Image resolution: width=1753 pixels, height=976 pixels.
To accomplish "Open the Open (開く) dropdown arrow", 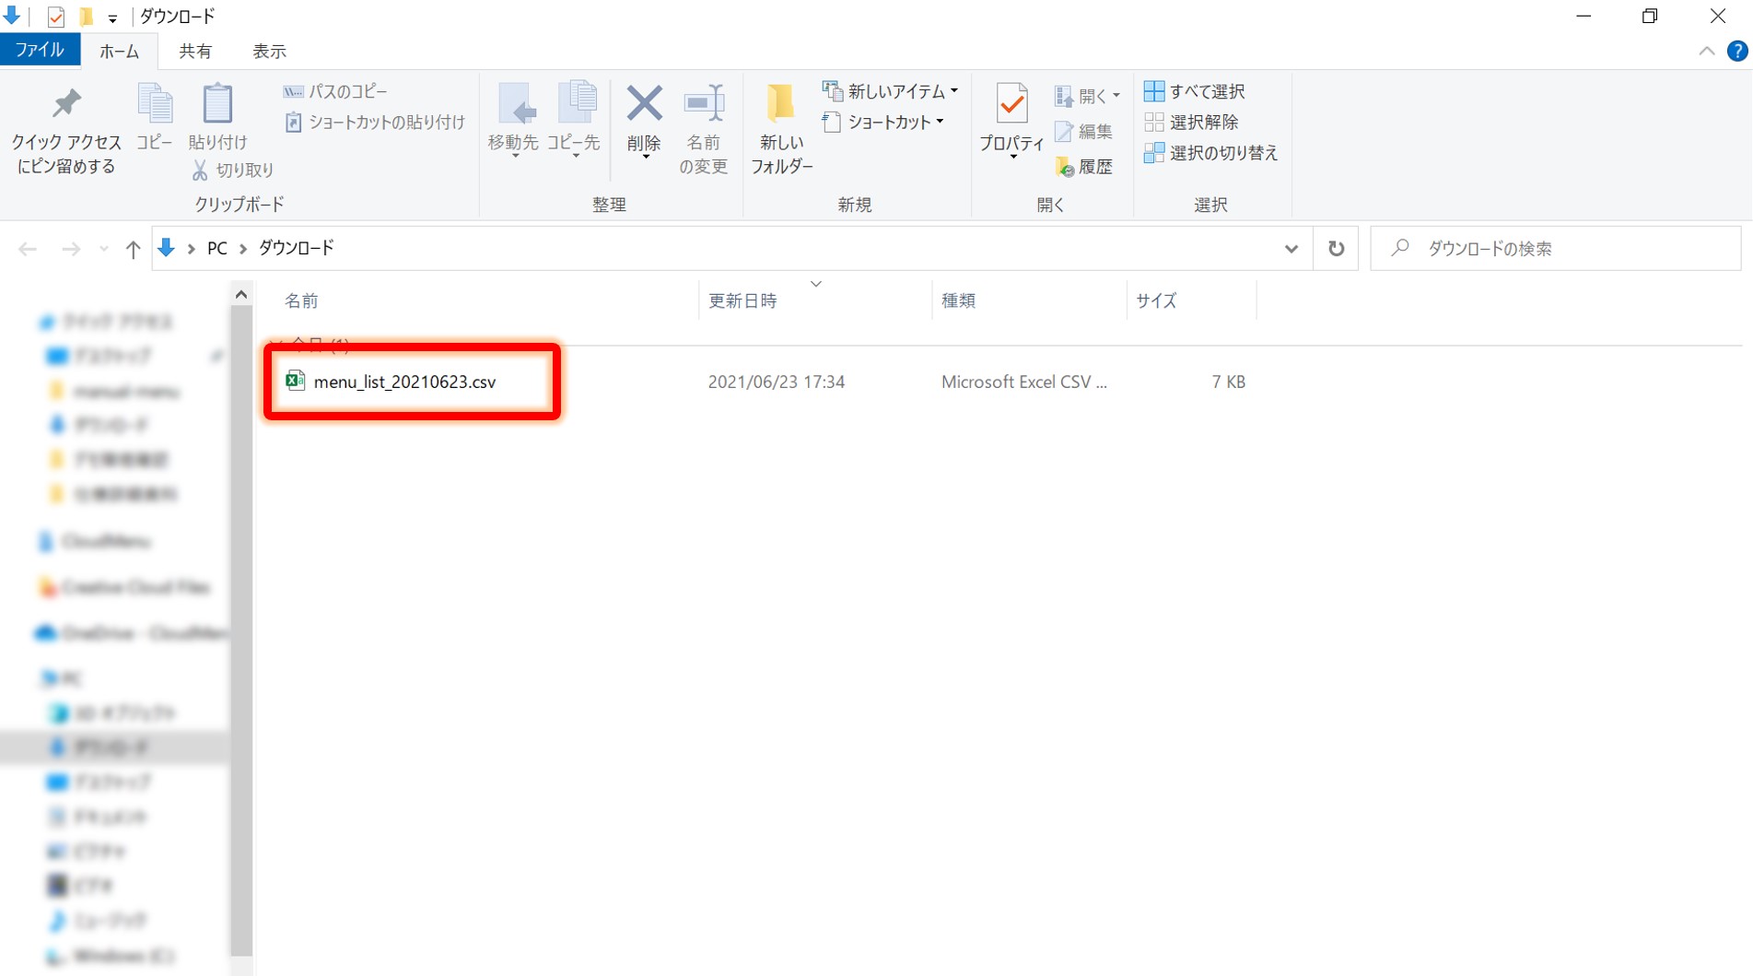I will [1116, 96].
